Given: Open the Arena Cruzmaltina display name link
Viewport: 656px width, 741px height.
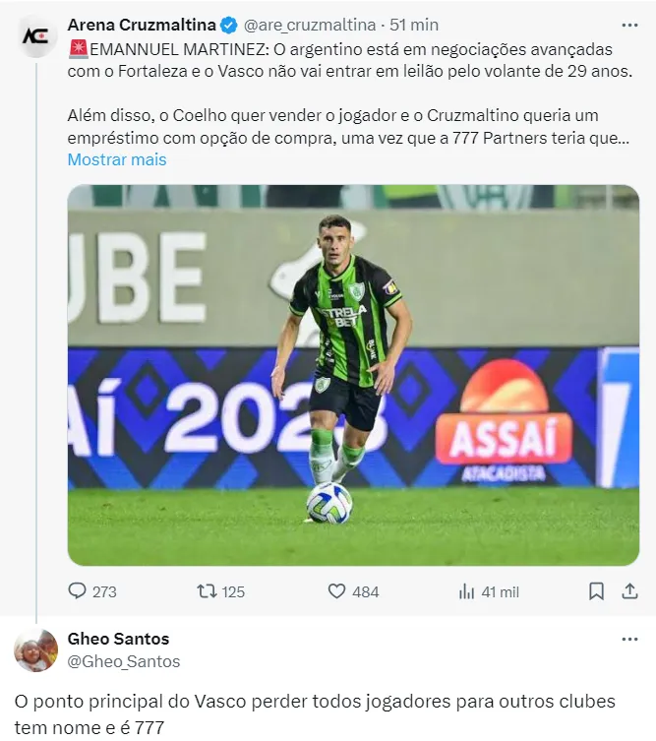Looking at the screenshot, I should coord(142,25).
